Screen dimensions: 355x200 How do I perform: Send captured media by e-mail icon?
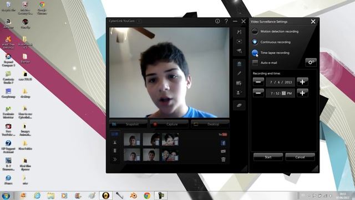[223, 151]
